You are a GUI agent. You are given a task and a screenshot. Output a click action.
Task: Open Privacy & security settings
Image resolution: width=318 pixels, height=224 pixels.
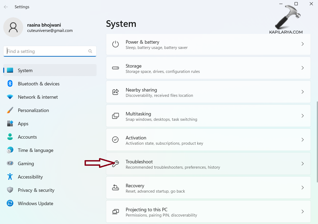[x=36, y=190]
